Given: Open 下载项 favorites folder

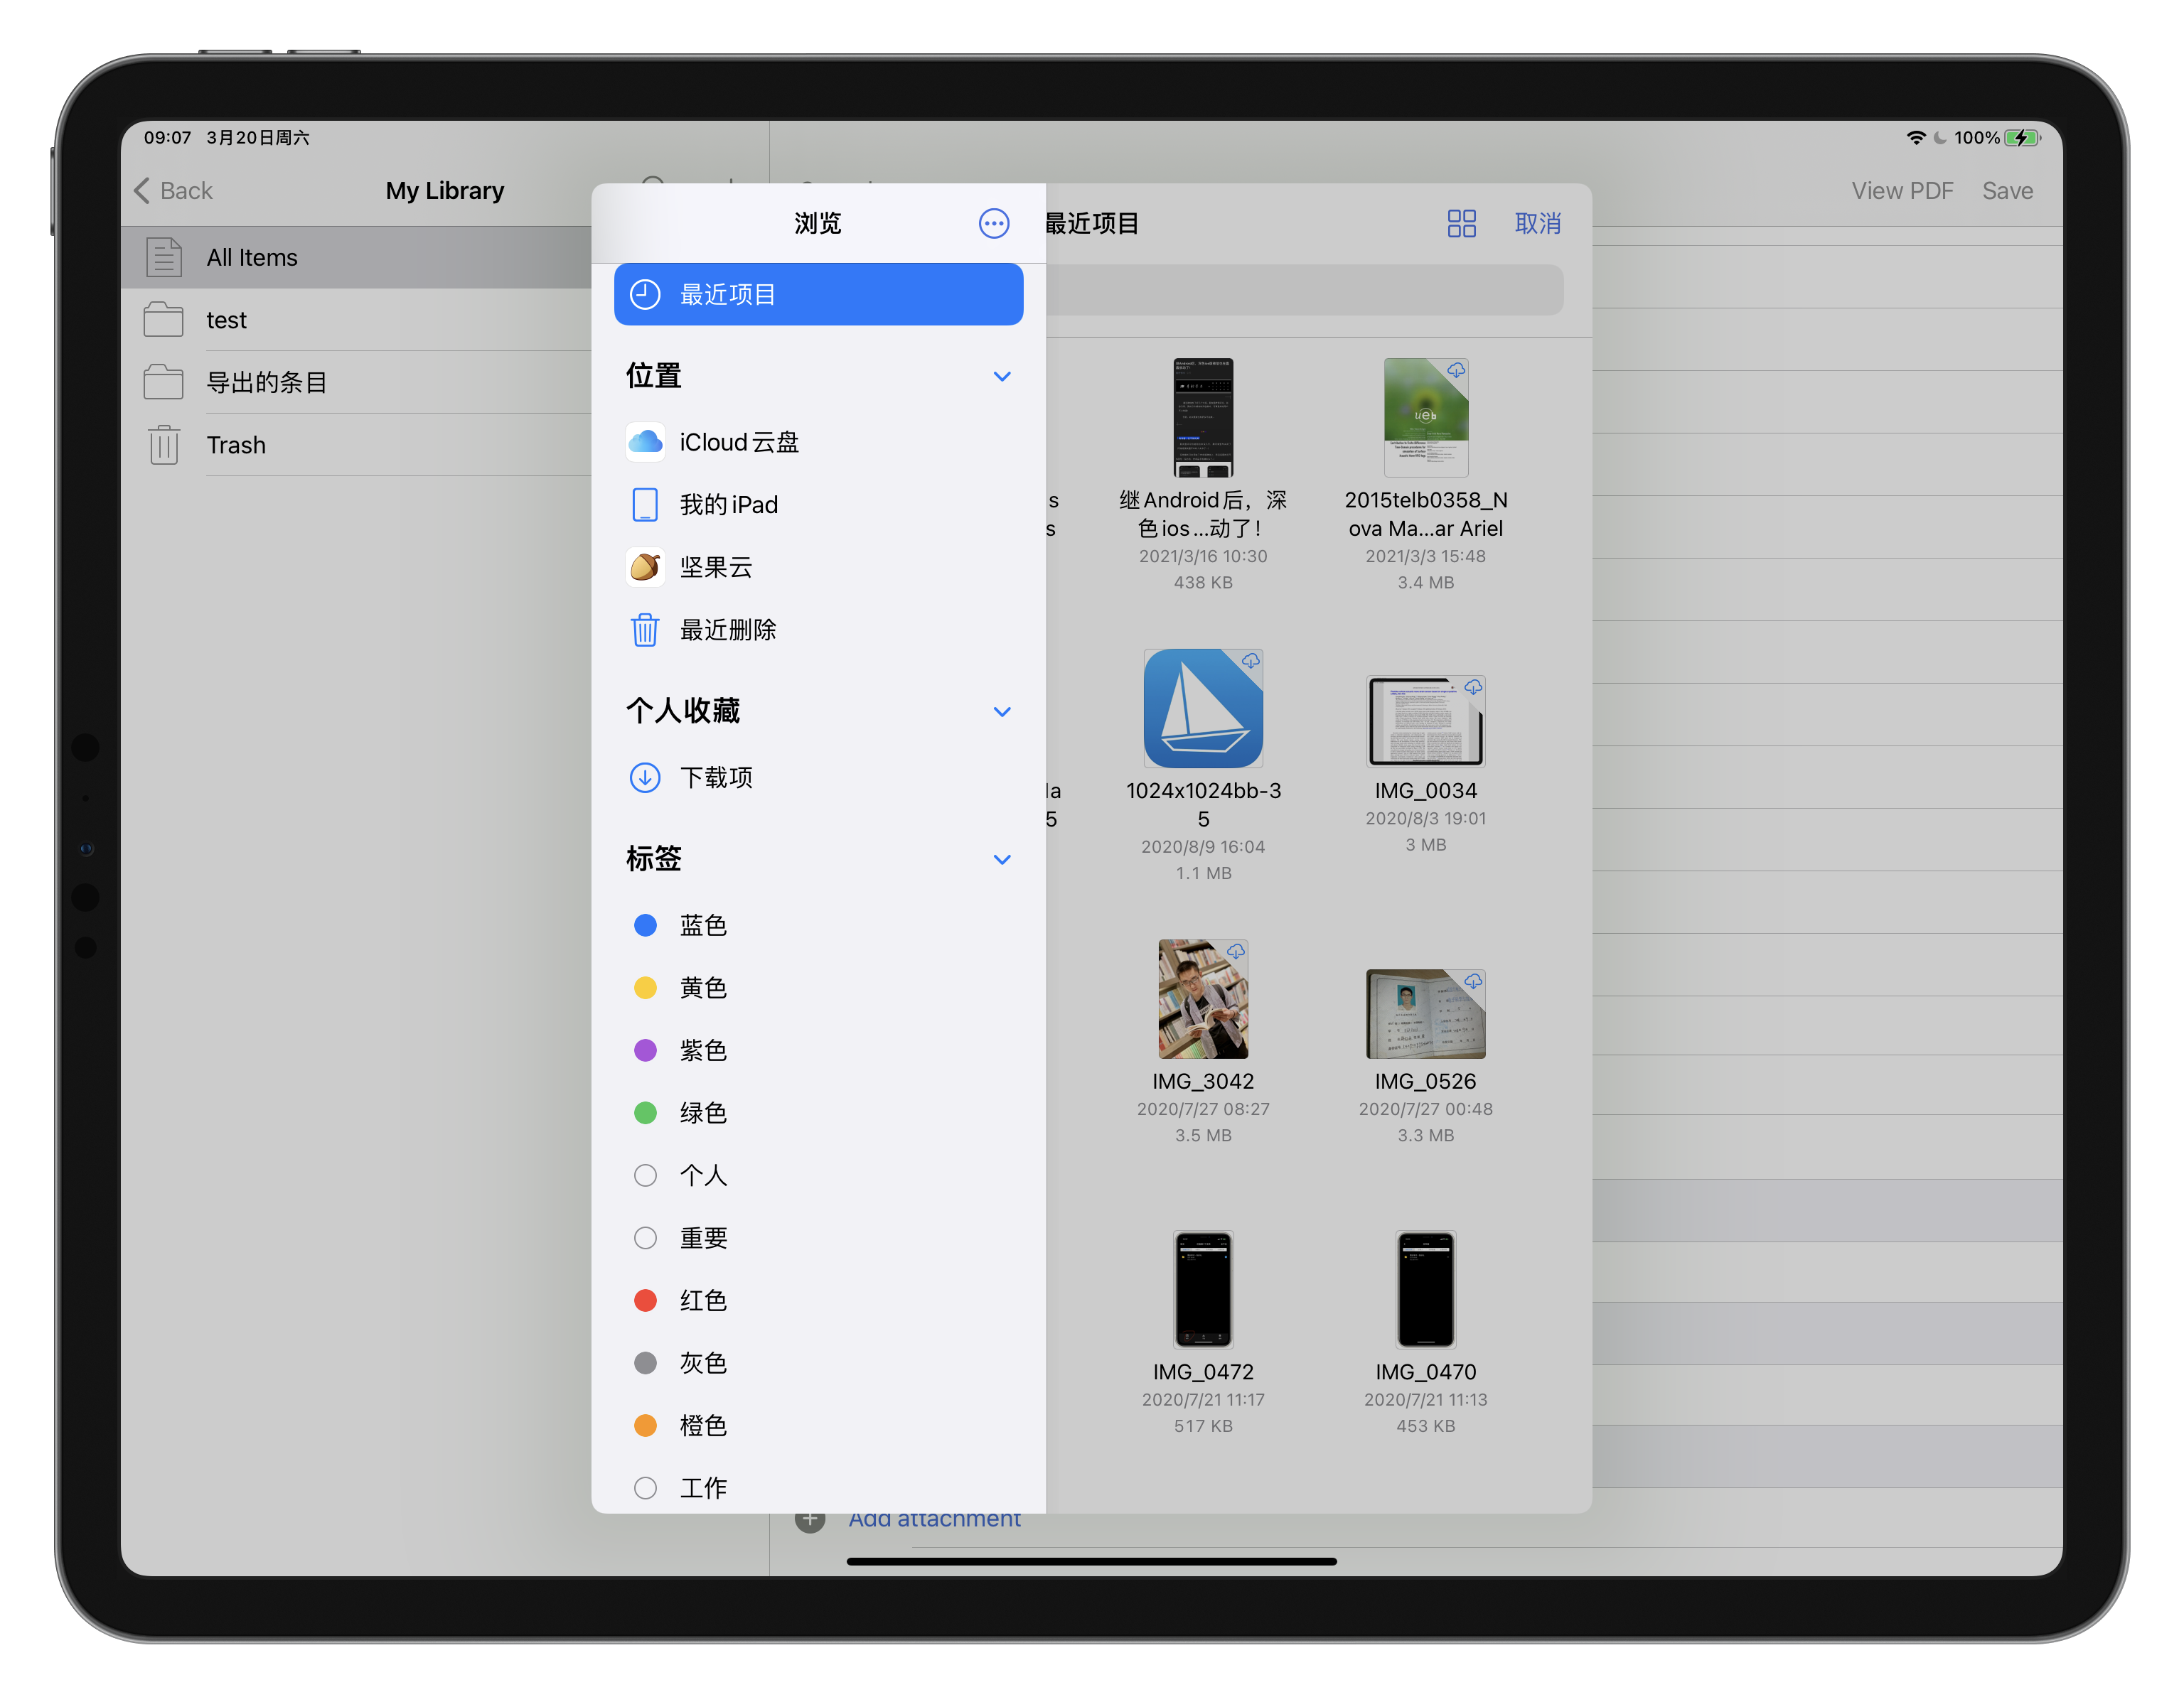Looking at the screenshot, I should tap(818, 777).
